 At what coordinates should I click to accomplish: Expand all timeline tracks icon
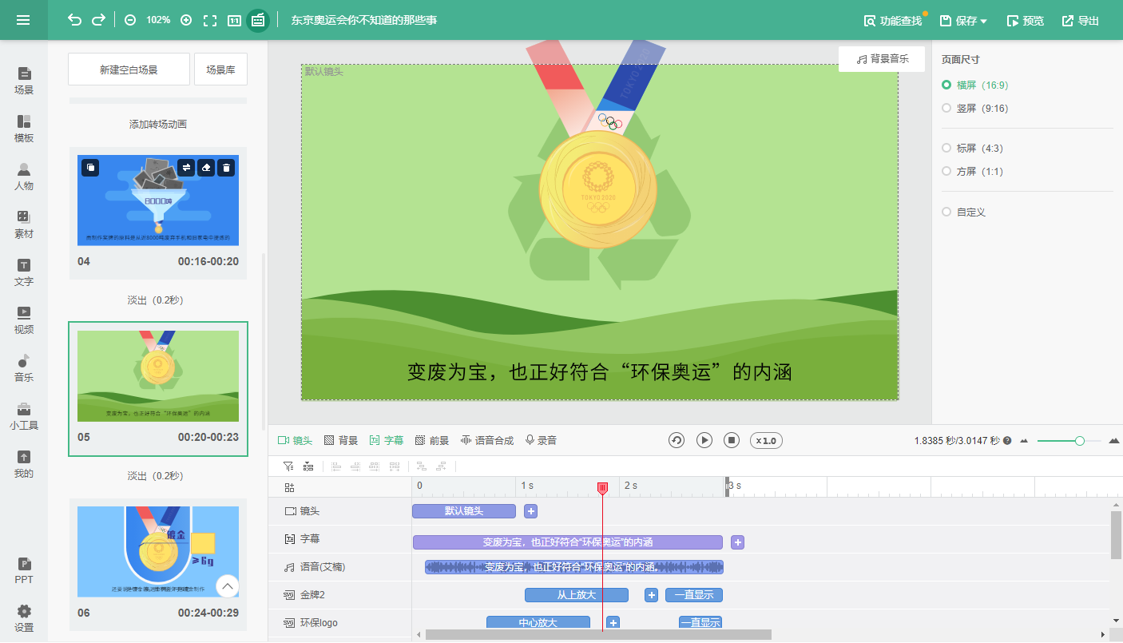(x=289, y=487)
